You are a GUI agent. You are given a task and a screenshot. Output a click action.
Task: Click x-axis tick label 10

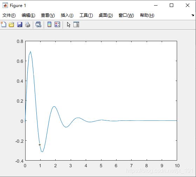point(177,166)
